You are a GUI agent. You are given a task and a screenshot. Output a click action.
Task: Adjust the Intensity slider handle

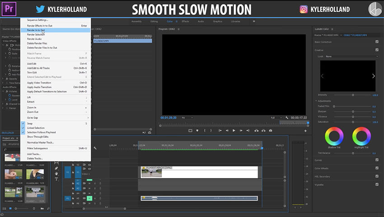(353, 95)
